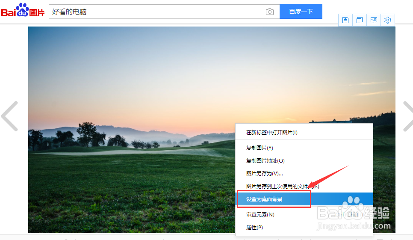Viewport: 413px width, 240px height.
Task: Open the settings gear toolbar icon
Action: pyautogui.click(x=388, y=20)
